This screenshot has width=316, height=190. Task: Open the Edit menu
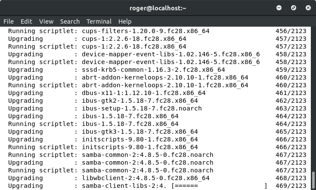pyautogui.click(x=26, y=21)
